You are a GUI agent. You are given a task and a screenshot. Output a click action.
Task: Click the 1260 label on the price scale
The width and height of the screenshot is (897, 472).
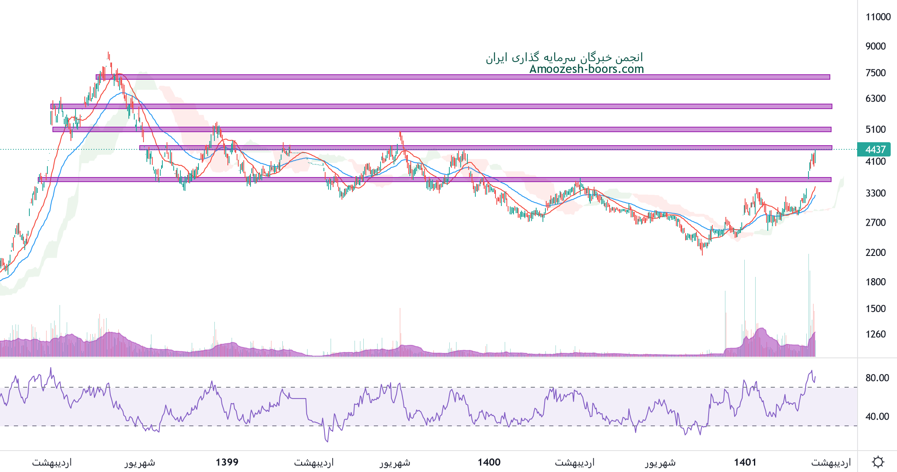point(876,334)
